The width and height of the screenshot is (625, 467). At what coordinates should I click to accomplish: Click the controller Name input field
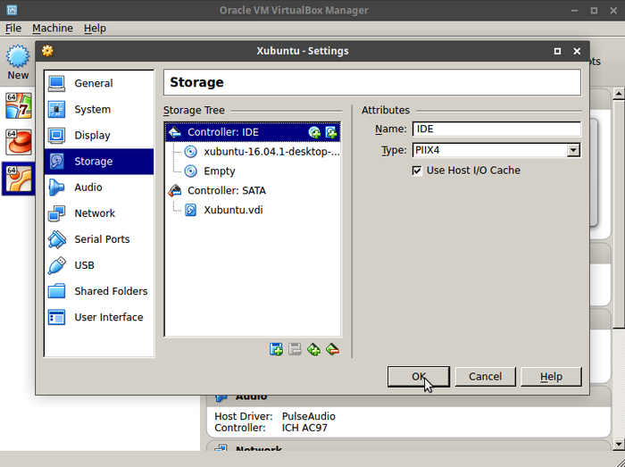496,129
